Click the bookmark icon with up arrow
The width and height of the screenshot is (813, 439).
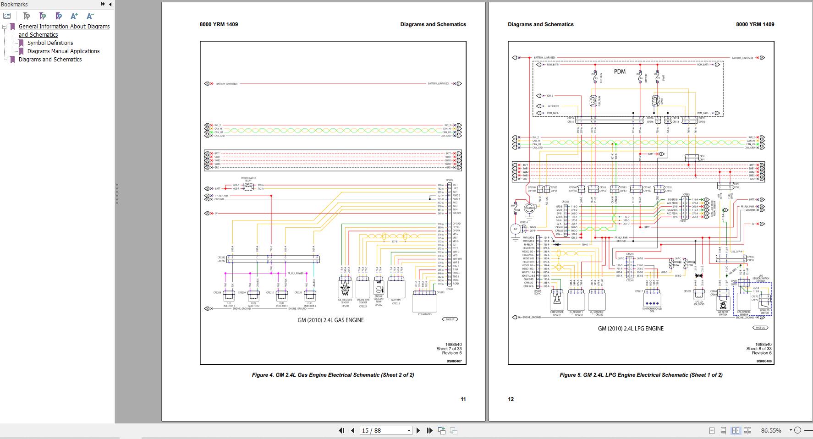pyautogui.click(x=59, y=16)
